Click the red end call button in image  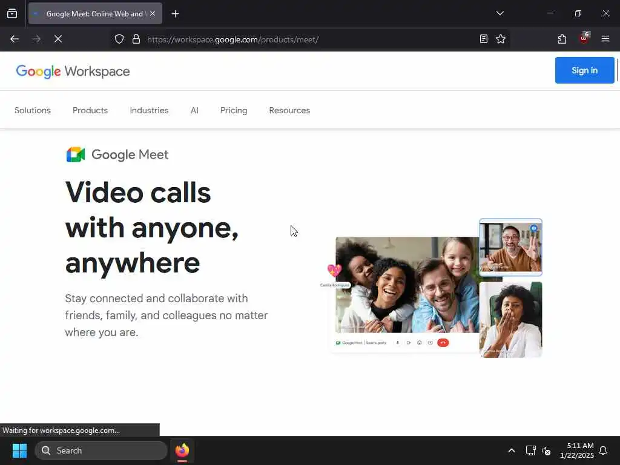tap(443, 343)
